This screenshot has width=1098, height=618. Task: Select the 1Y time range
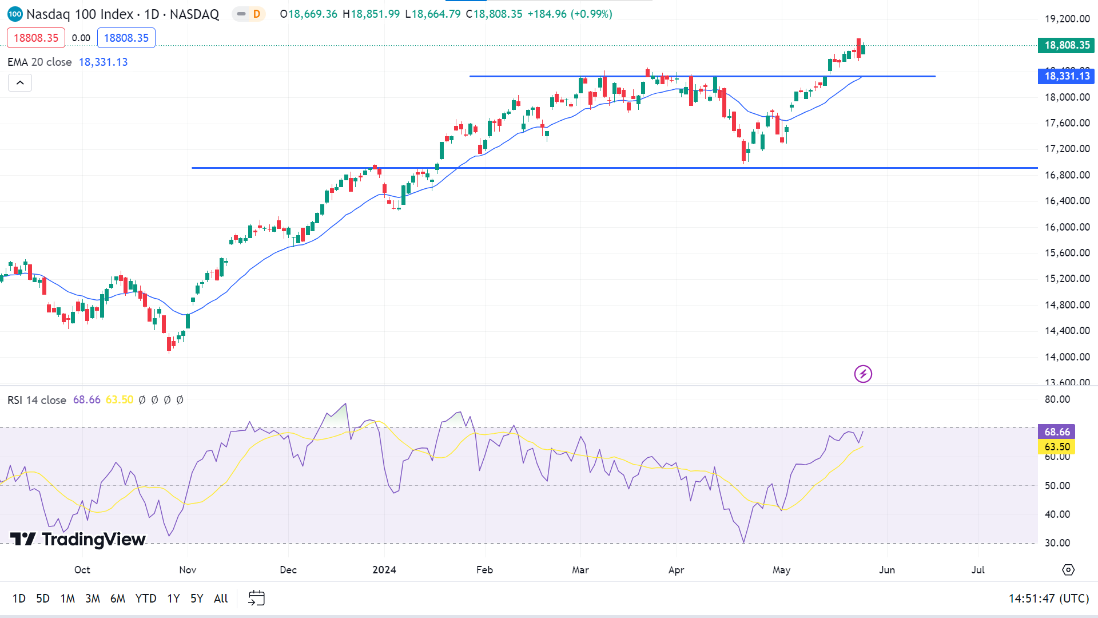coord(173,598)
